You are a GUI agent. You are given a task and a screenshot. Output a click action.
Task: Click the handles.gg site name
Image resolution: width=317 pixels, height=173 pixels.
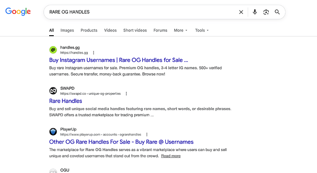pos(70,48)
